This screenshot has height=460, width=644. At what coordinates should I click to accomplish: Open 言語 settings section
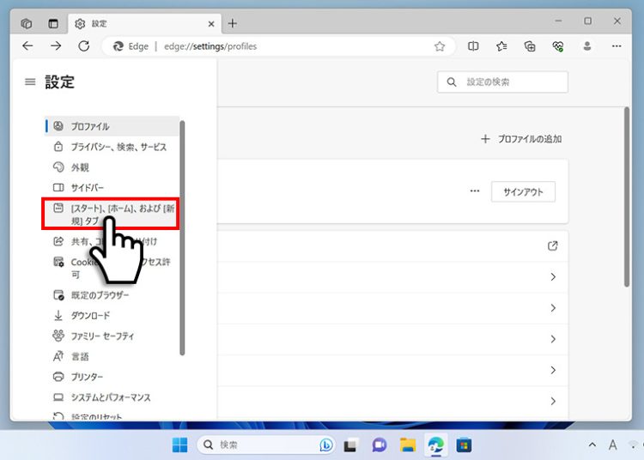pos(112,357)
